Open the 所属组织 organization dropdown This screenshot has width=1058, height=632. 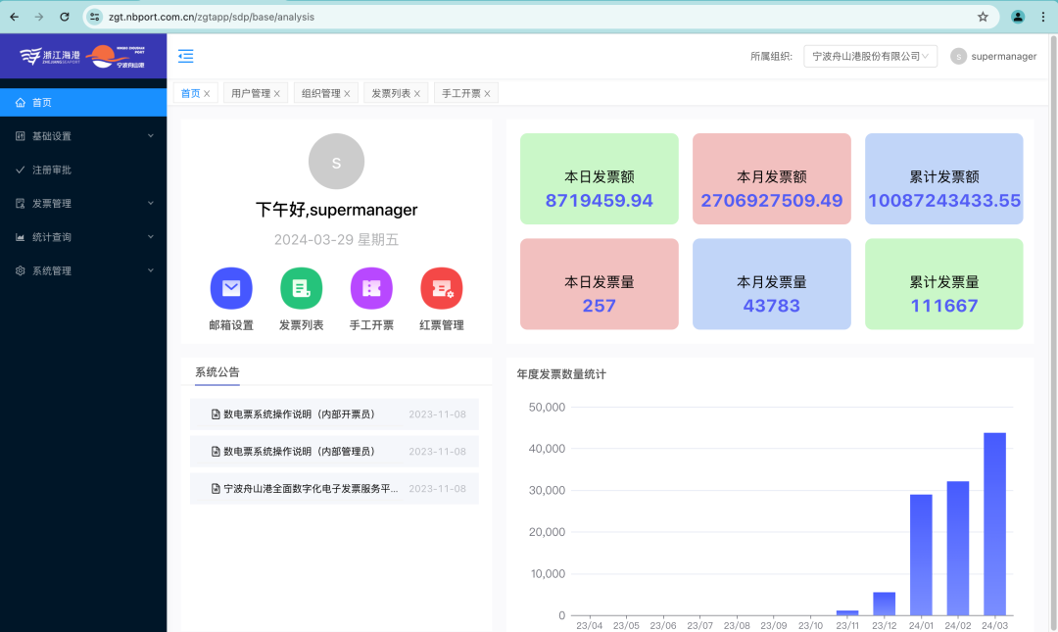point(871,56)
